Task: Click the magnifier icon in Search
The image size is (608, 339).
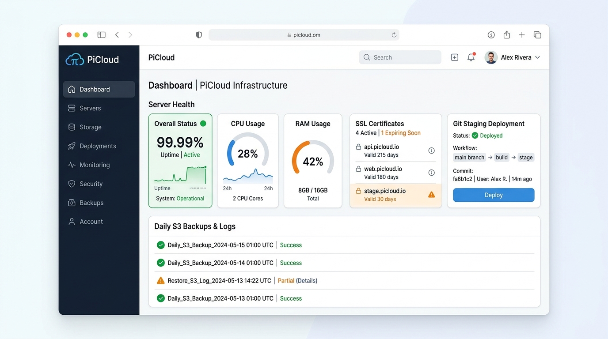Action: click(x=367, y=57)
